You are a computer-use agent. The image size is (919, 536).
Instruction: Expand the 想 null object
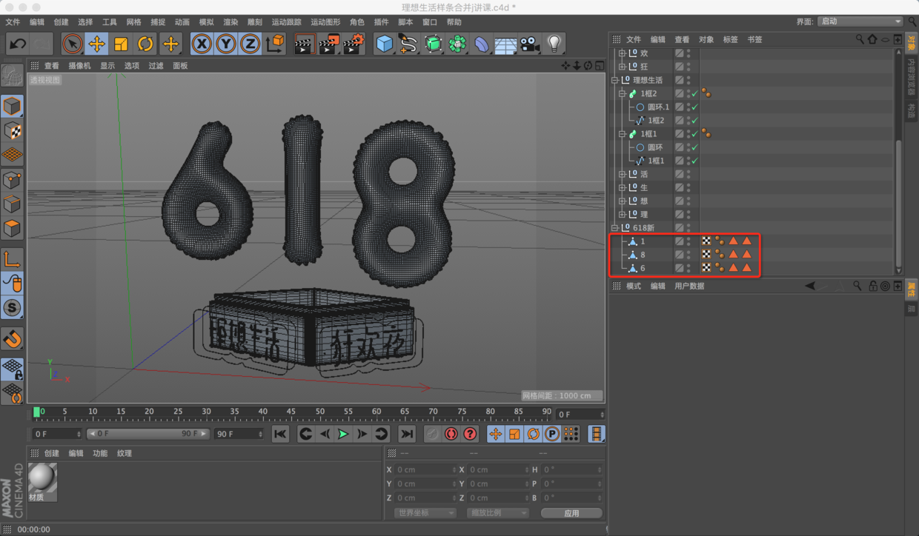[623, 201]
